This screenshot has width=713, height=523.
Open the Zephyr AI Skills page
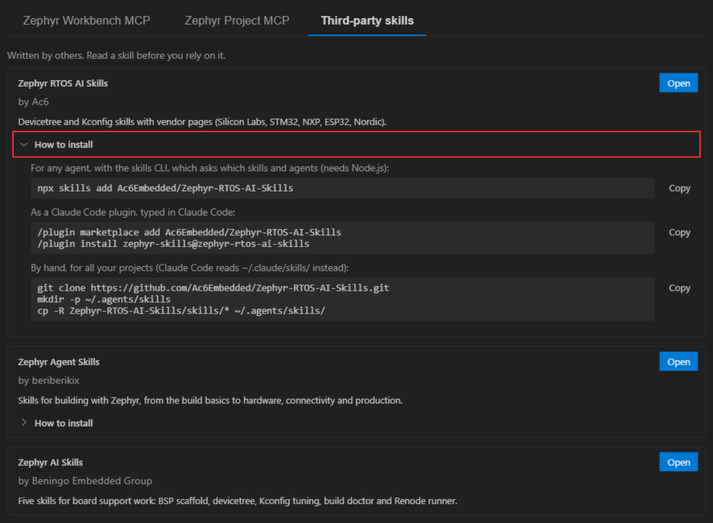point(678,462)
